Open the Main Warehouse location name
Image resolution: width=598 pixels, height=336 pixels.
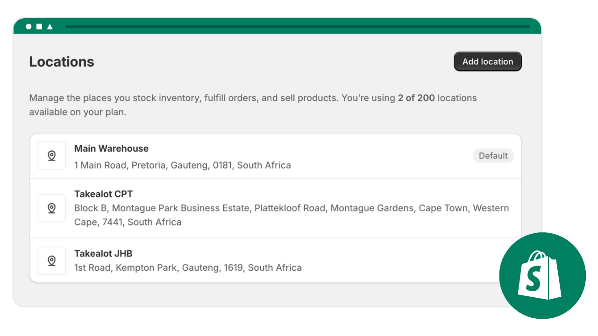[x=111, y=148]
